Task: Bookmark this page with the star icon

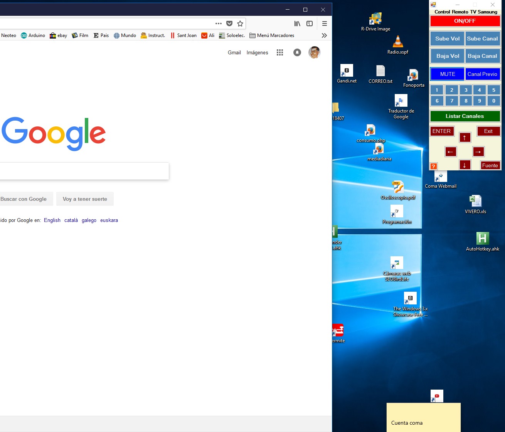Action: click(240, 24)
